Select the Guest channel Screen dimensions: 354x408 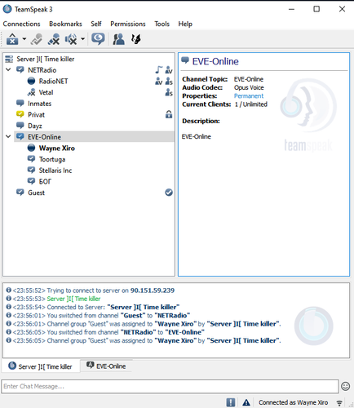pos(36,193)
